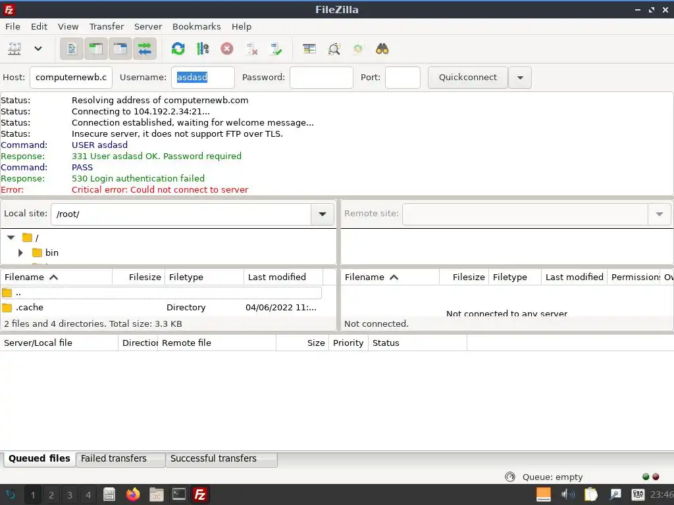
Task: Toggle message log display
Action: [x=71, y=49]
